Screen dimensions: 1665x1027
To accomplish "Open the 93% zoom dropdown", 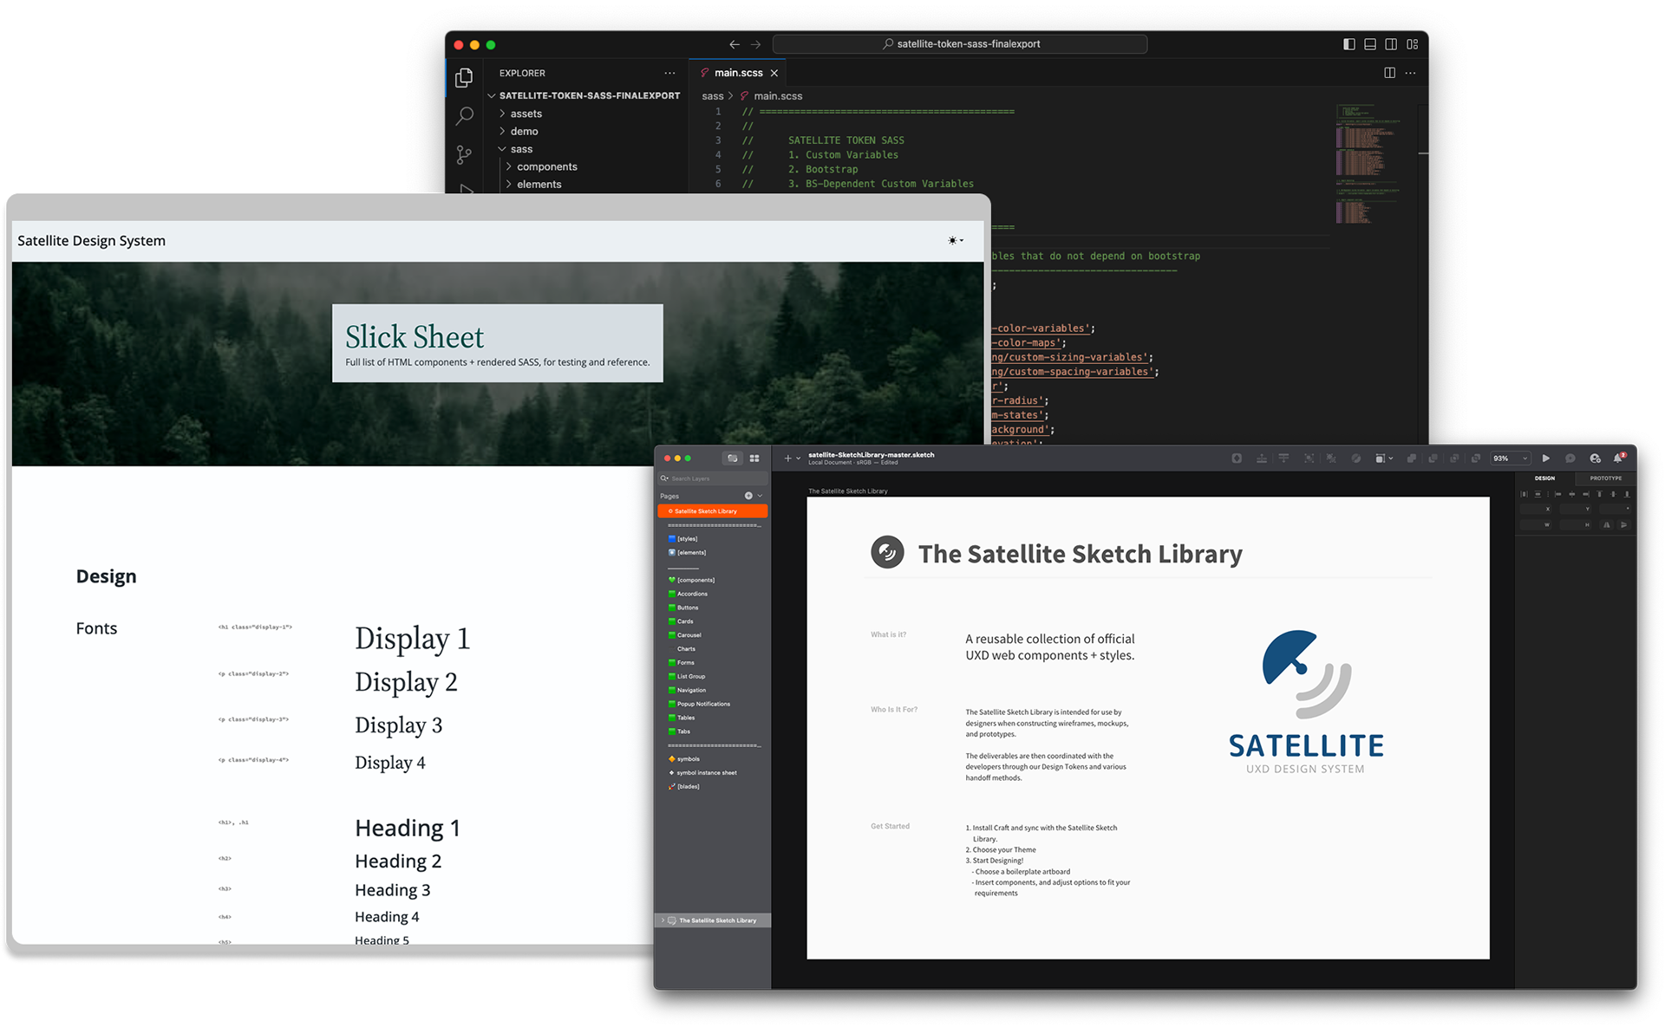I will (x=1510, y=458).
